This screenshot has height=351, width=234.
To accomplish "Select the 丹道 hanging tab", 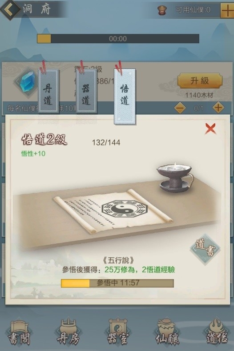I will [x=48, y=91].
